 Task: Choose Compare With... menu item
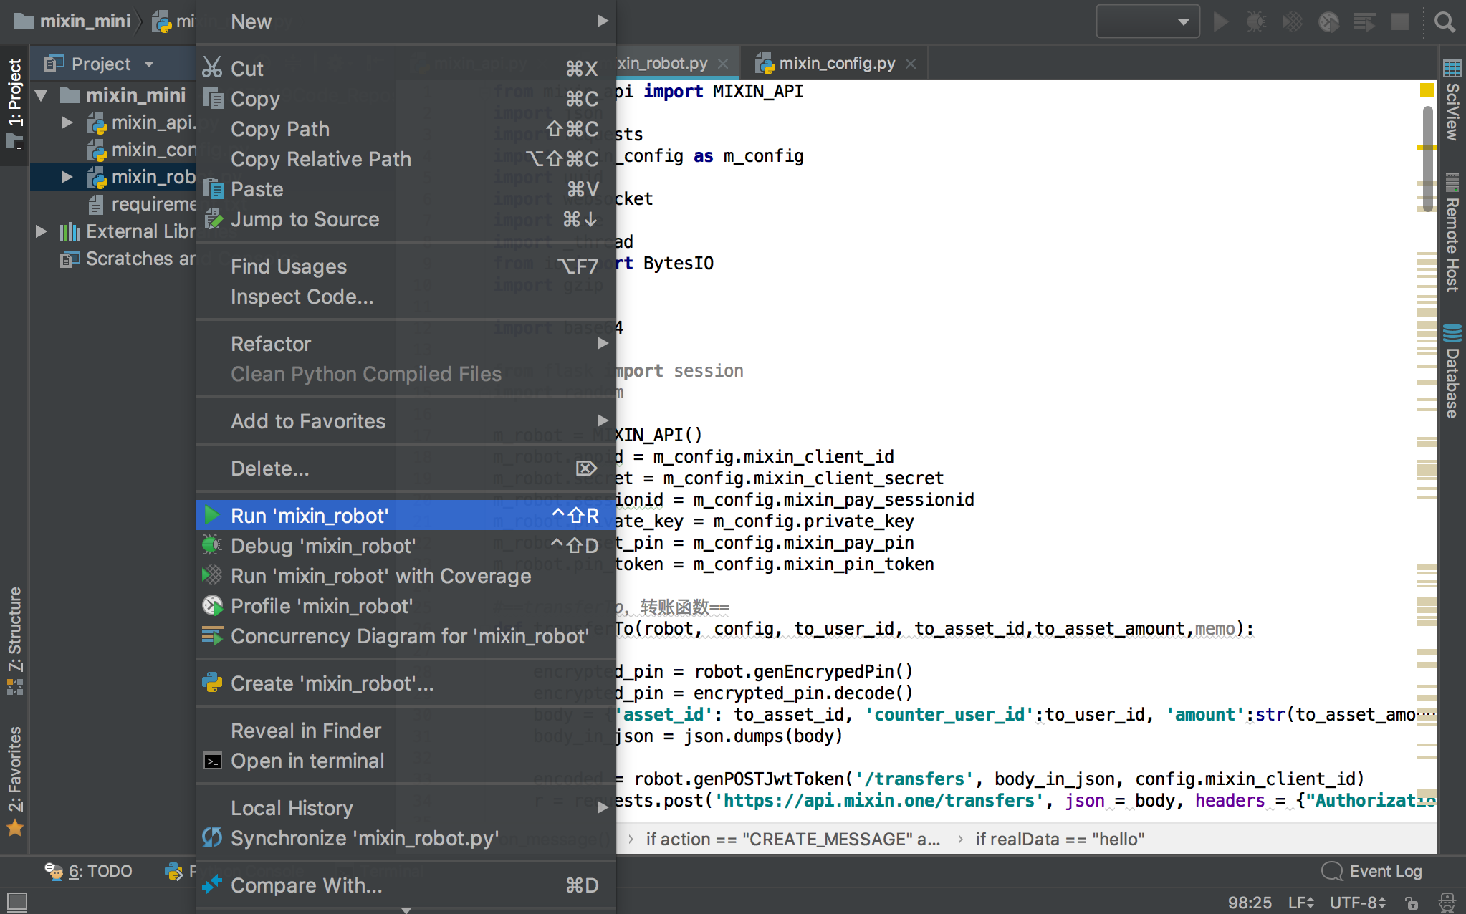click(x=406, y=885)
